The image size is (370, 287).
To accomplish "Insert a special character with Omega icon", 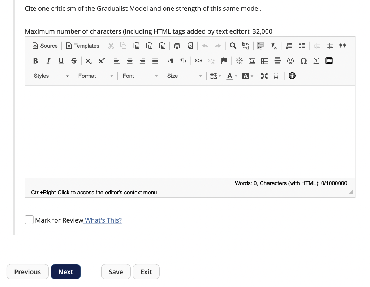I will [x=304, y=61].
